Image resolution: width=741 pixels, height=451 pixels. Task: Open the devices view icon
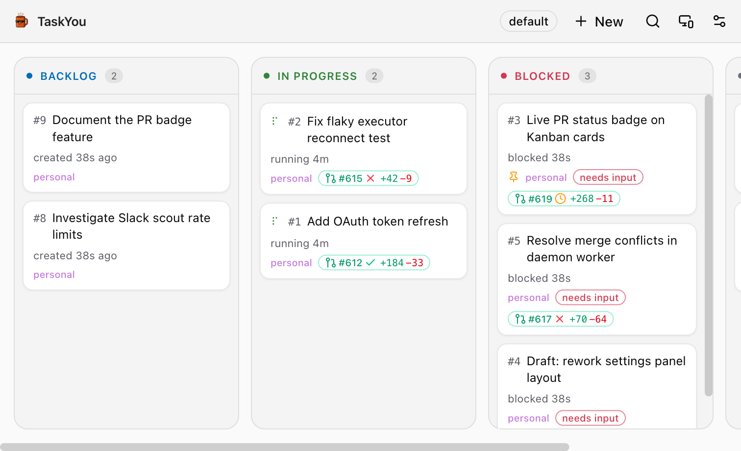pos(686,22)
